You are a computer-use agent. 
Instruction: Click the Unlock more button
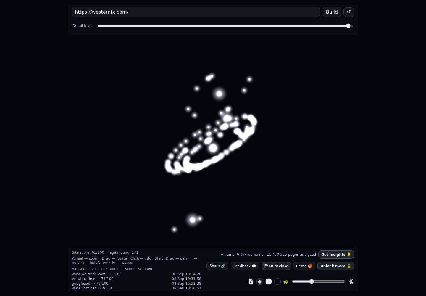336,266
